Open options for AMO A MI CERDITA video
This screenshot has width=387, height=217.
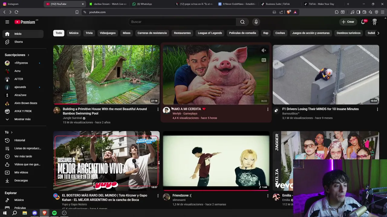click(x=268, y=109)
